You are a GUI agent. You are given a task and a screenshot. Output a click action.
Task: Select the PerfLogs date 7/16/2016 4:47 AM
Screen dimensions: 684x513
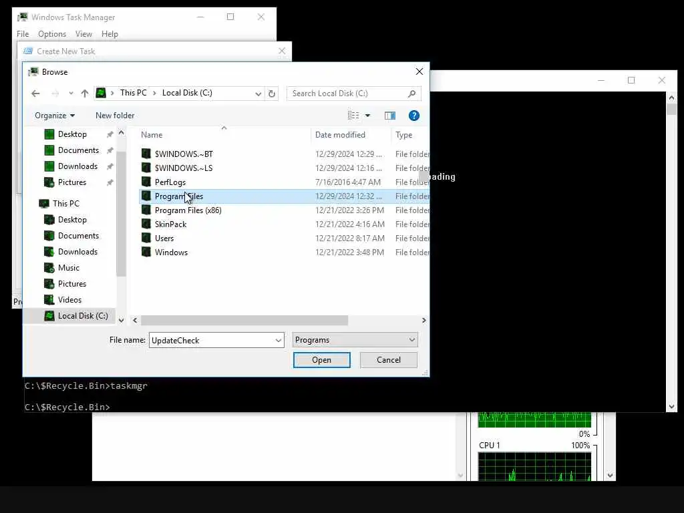tap(347, 182)
